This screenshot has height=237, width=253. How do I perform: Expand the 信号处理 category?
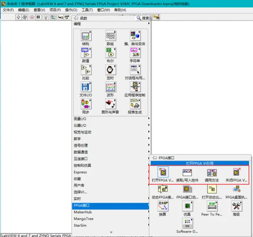(x=111, y=145)
